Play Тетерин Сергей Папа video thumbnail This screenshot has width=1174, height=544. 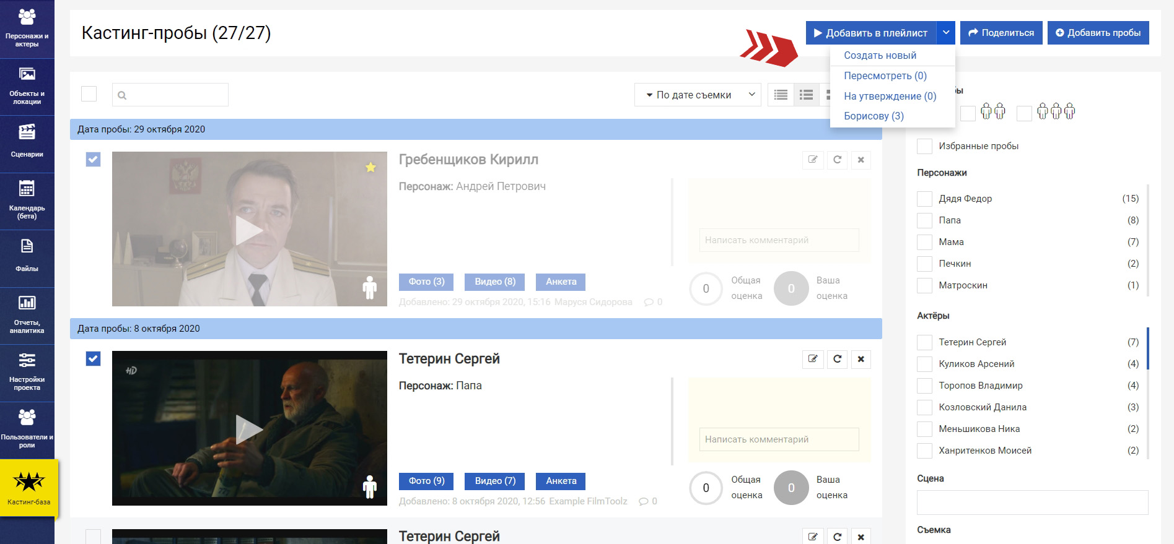(x=250, y=430)
